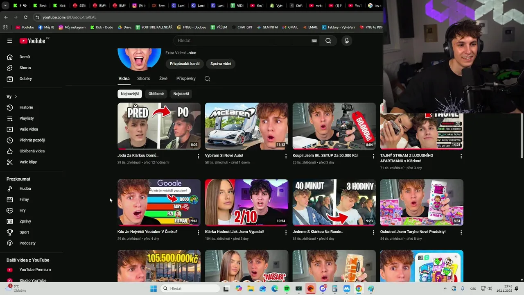Switch to the Příspěvky tab
This screenshot has width=524, height=295.
[x=186, y=79]
